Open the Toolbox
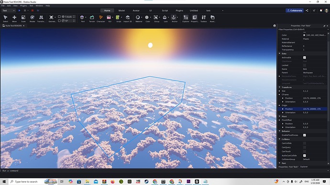This screenshot has height=185, width=330. coord(204,19)
